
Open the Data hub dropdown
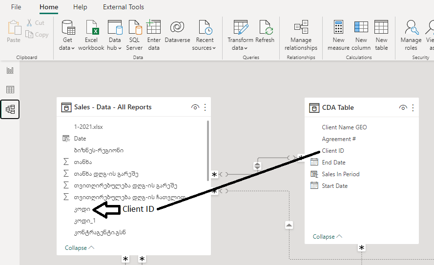tap(114, 35)
